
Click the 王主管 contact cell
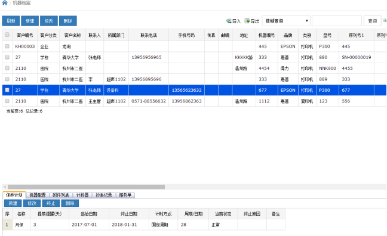click(x=95, y=101)
